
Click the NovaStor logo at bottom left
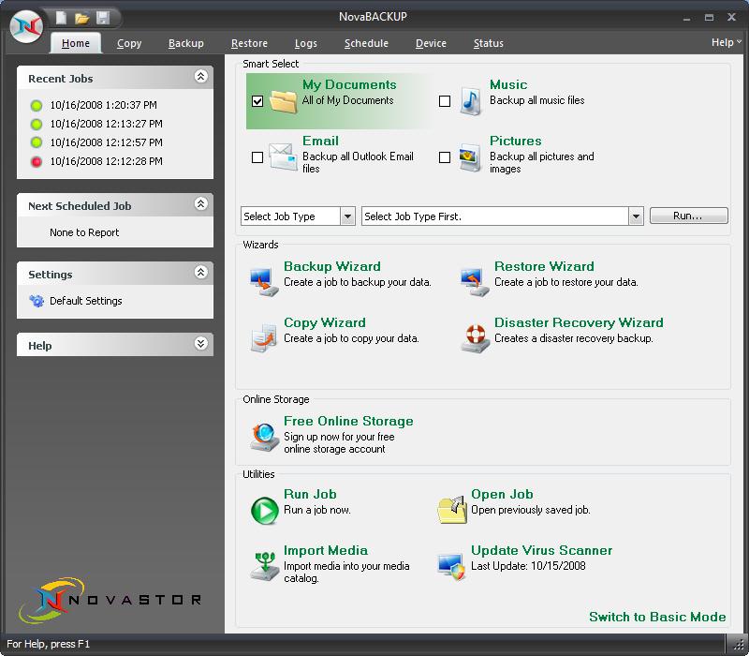point(110,600)
